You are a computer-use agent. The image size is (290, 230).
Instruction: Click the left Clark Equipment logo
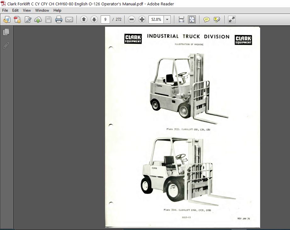133,39
